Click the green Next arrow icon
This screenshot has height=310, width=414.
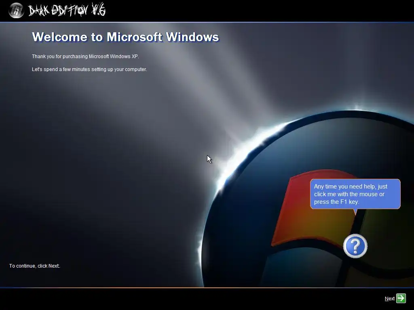pos(401,298)
